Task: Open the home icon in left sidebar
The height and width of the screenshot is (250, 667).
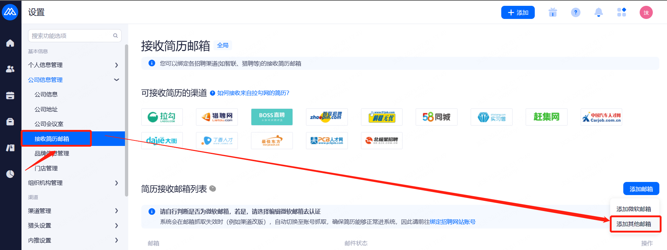Action: click(10, 43)
